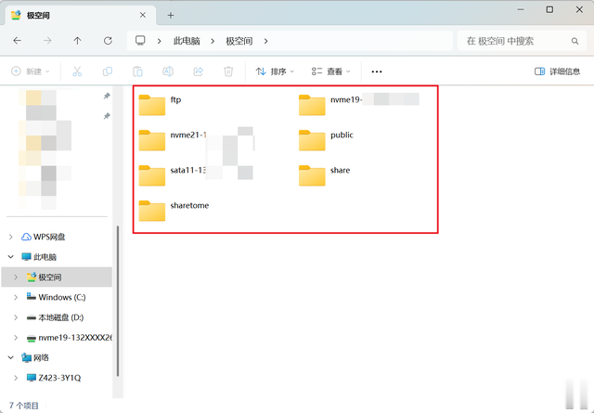Expand the Z423-3Y1Q node
The width and height of the screenshot is (594, 413).
(x=16, y=378)
